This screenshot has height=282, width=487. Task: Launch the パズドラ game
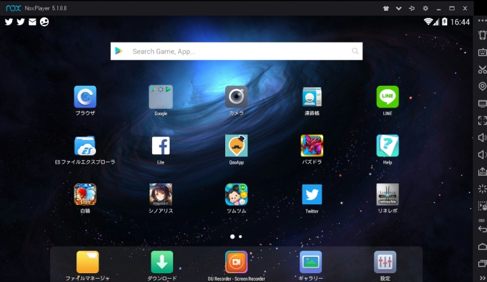pyautogui.click(x=312, y=145)
